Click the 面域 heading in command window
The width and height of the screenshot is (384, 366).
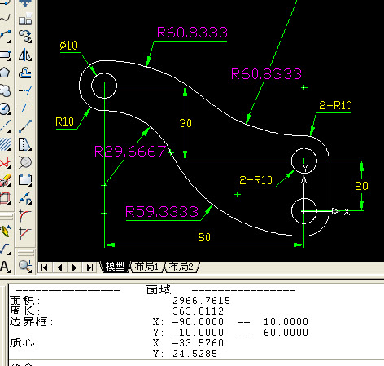click(159, 290)
